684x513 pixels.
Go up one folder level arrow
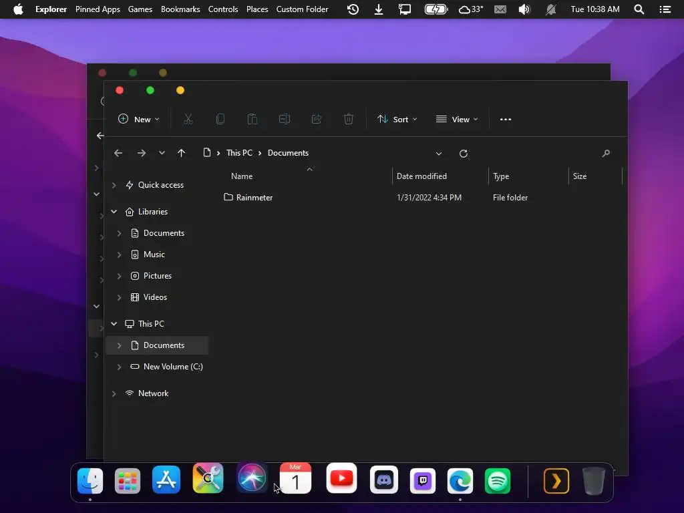[182, 153]
